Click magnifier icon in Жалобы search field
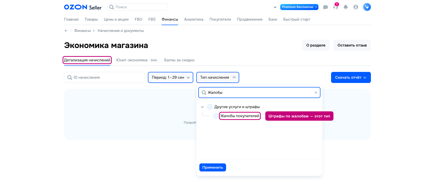This screenshot has width=435, height=181. 204,93
